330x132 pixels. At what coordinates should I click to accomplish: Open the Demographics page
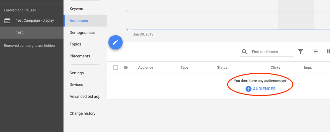point(82,33)
